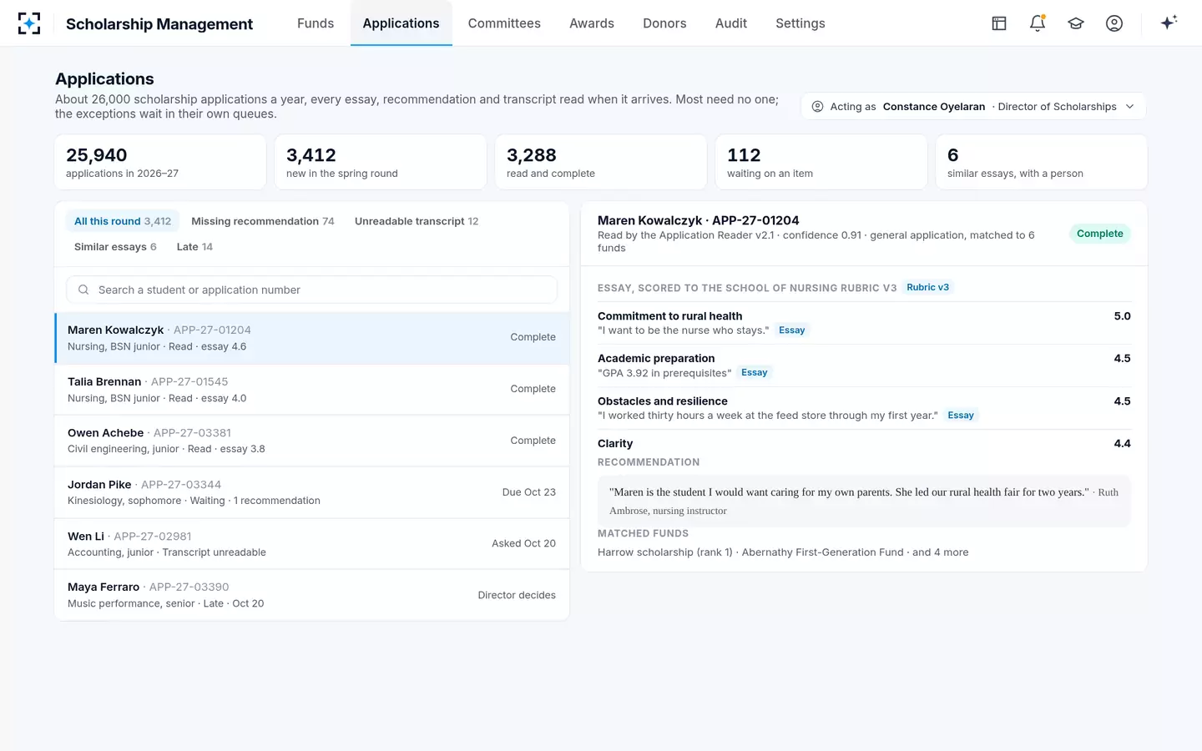Open the sparkle AI assistant icon
1202x751 pixels.
click(x=1169, y=23)
